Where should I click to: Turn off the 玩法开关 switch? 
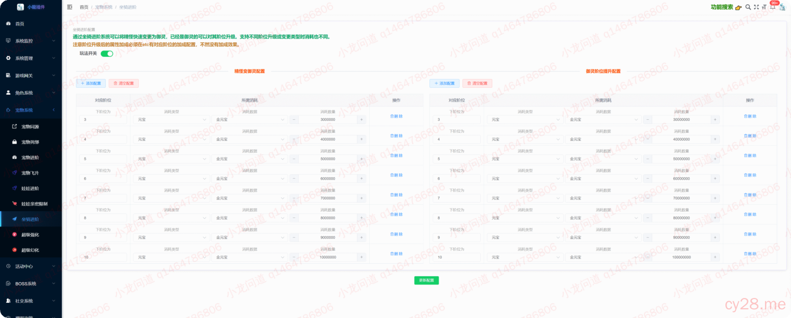coord(107,54)
